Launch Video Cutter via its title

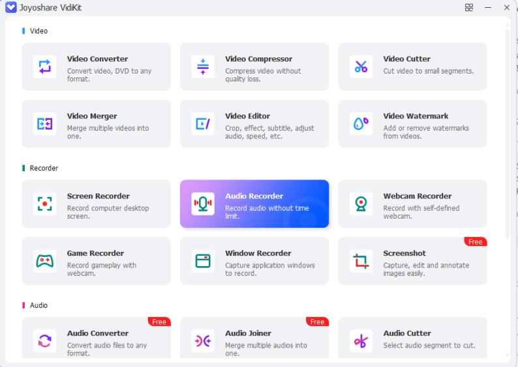[x=406, y=59]
